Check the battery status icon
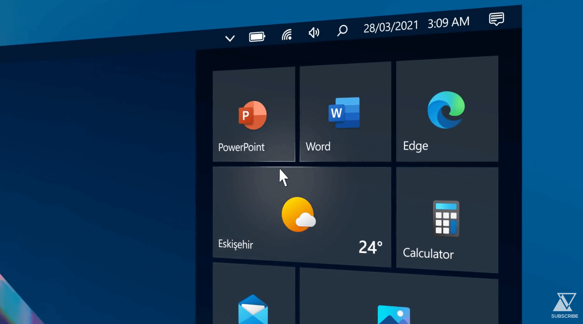The image size is (583, 324). (257, 36)
